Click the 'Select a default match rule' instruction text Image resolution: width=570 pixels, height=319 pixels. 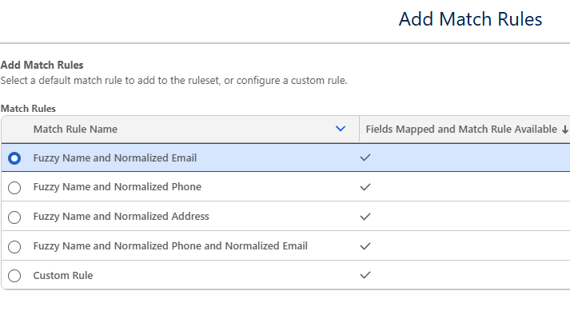pyautogui.click(x=173, y=81)
